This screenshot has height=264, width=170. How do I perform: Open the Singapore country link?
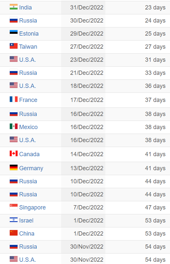coord(33,207)
